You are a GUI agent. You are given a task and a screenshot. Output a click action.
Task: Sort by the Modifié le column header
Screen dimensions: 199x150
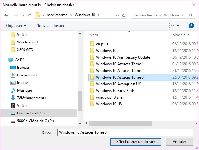(181, 35)
